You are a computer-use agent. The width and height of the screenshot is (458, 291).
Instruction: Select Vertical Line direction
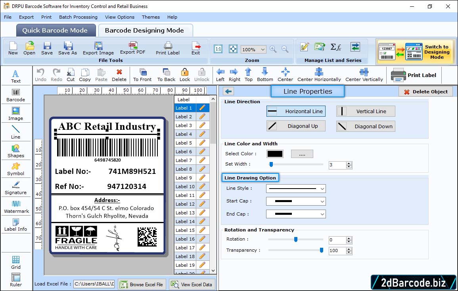(x=366, y=111)
